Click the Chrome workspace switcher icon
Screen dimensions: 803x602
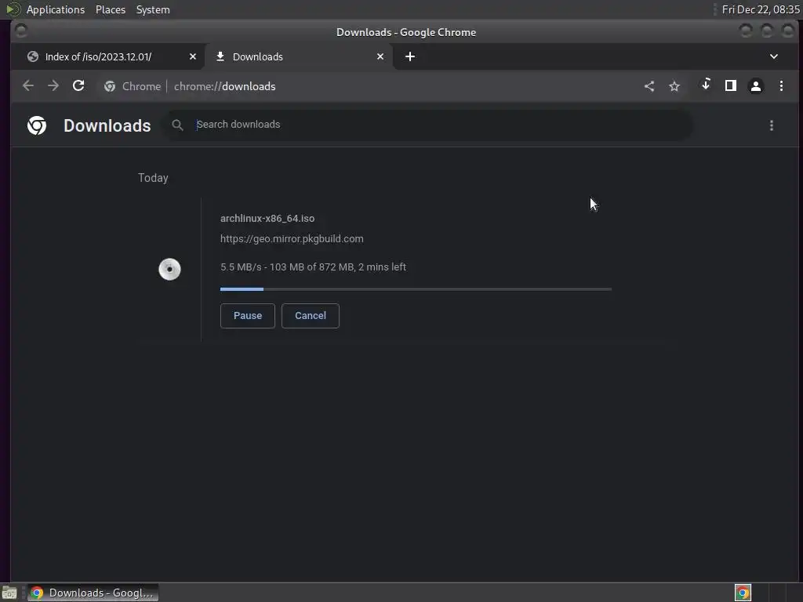[743, 593]
